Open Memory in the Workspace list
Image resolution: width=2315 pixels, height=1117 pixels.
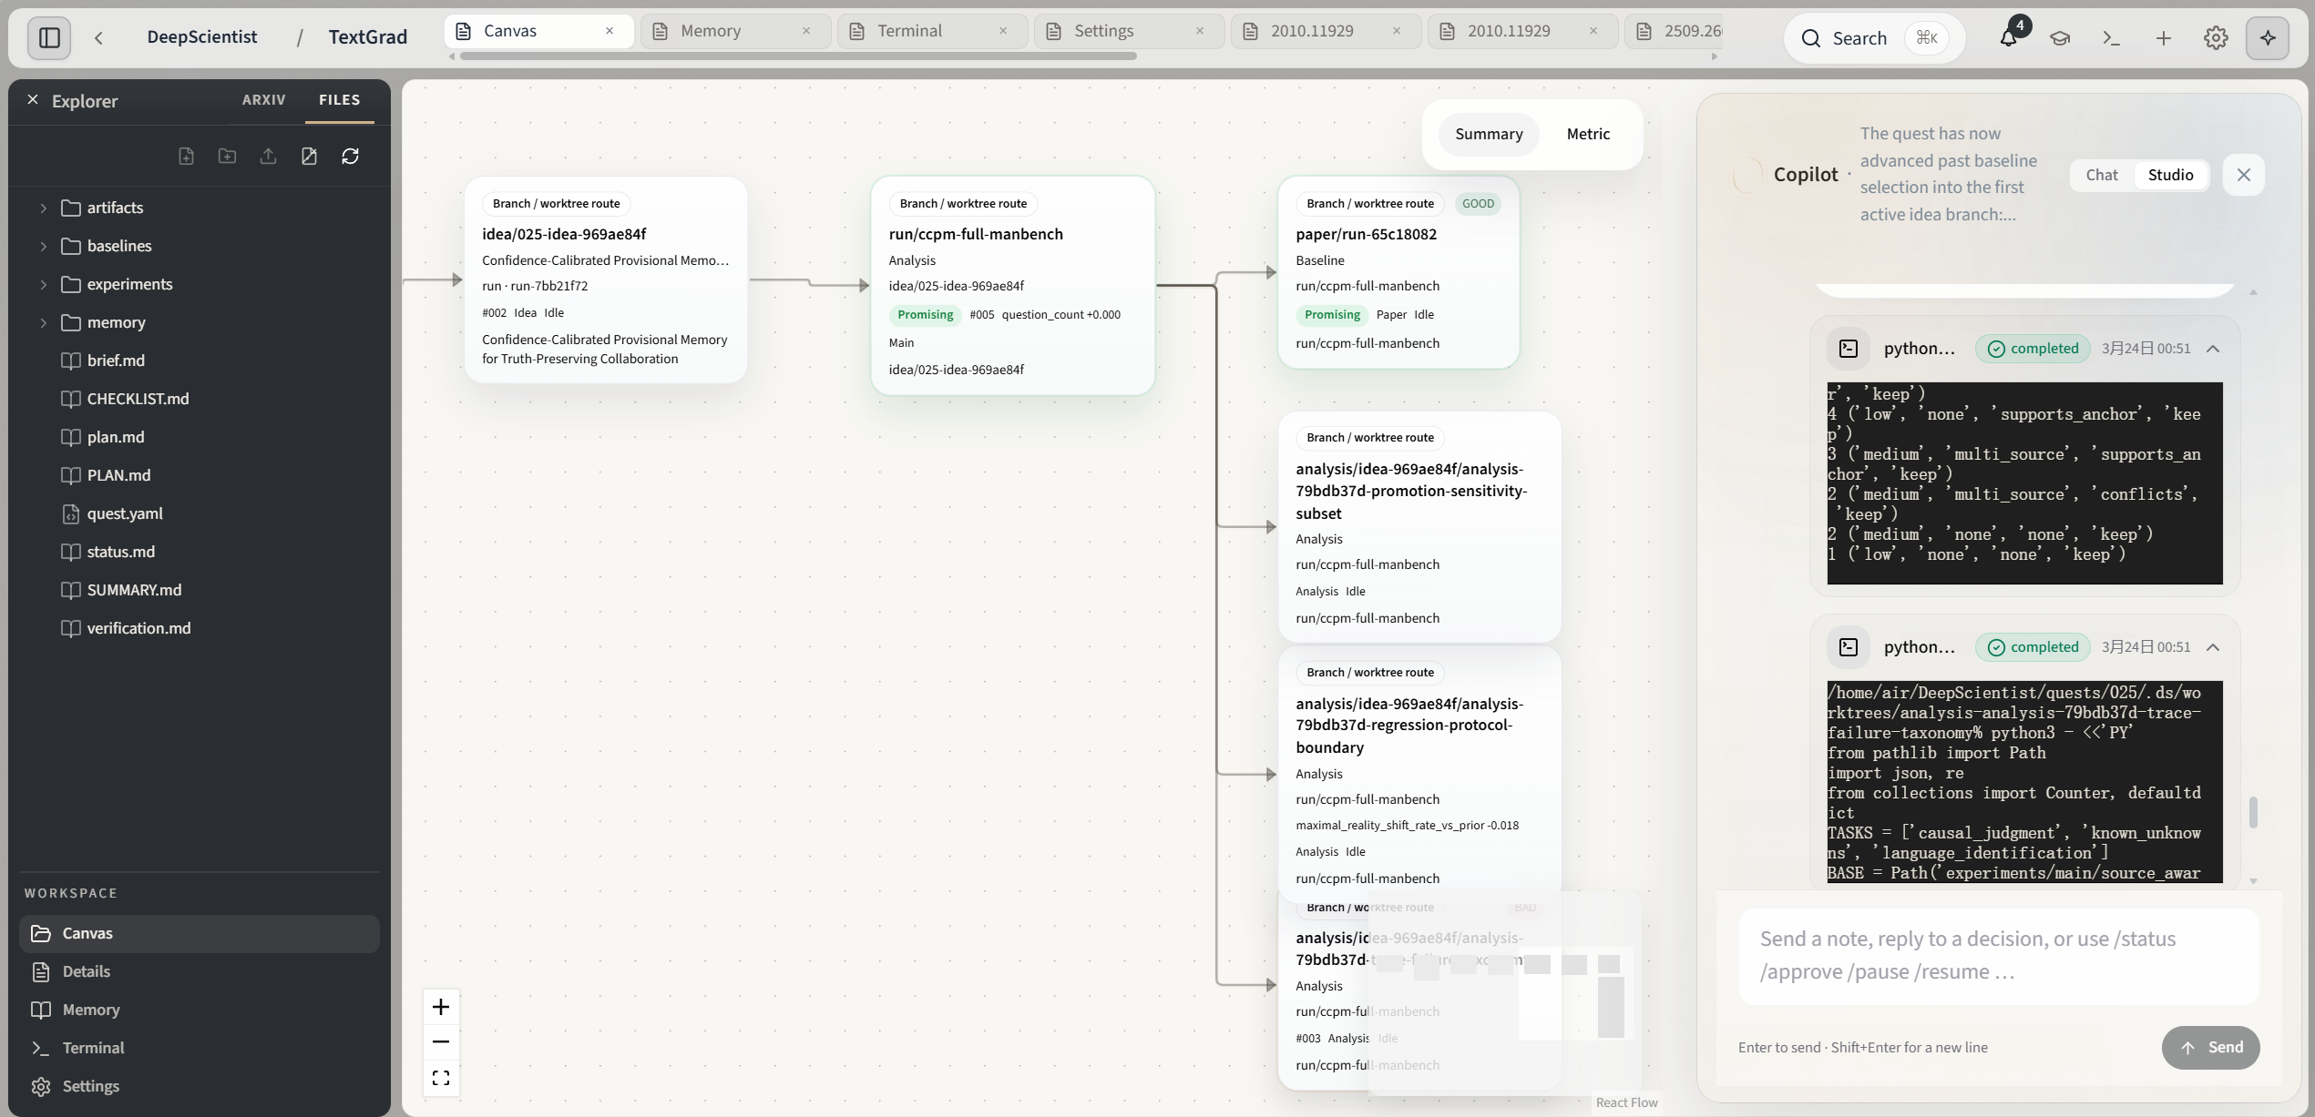pos(90,1010)
